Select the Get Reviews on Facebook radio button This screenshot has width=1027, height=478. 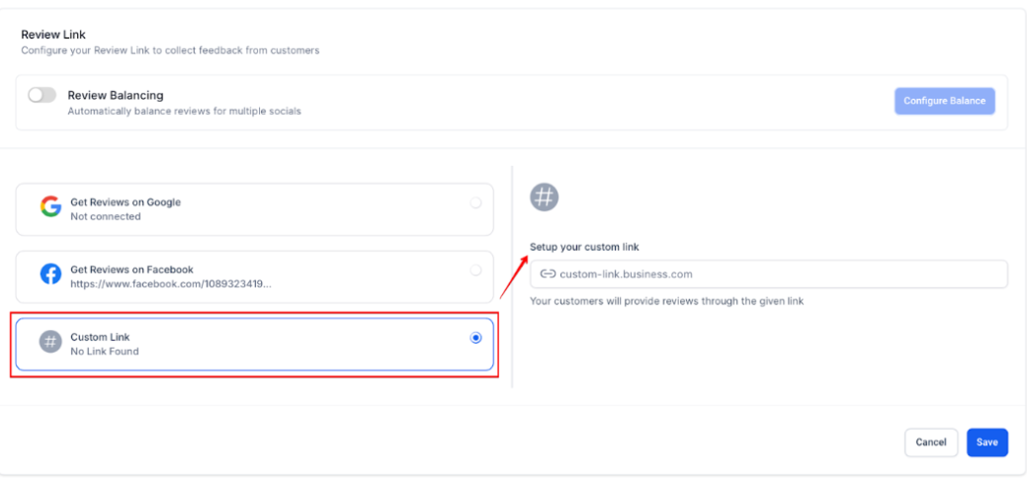(475, 270)
